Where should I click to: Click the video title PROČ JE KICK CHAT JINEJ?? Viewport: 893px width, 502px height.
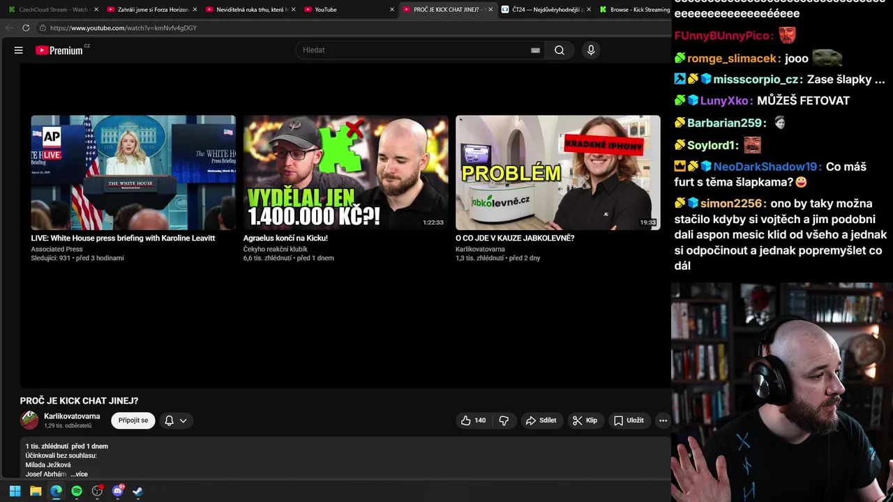79,401
